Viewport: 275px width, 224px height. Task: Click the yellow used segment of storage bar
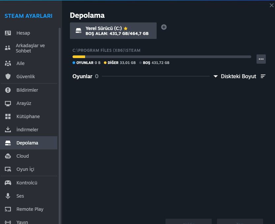[79, 57]
